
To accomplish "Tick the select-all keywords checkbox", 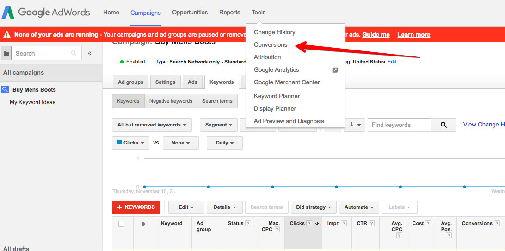I will 122,224.
